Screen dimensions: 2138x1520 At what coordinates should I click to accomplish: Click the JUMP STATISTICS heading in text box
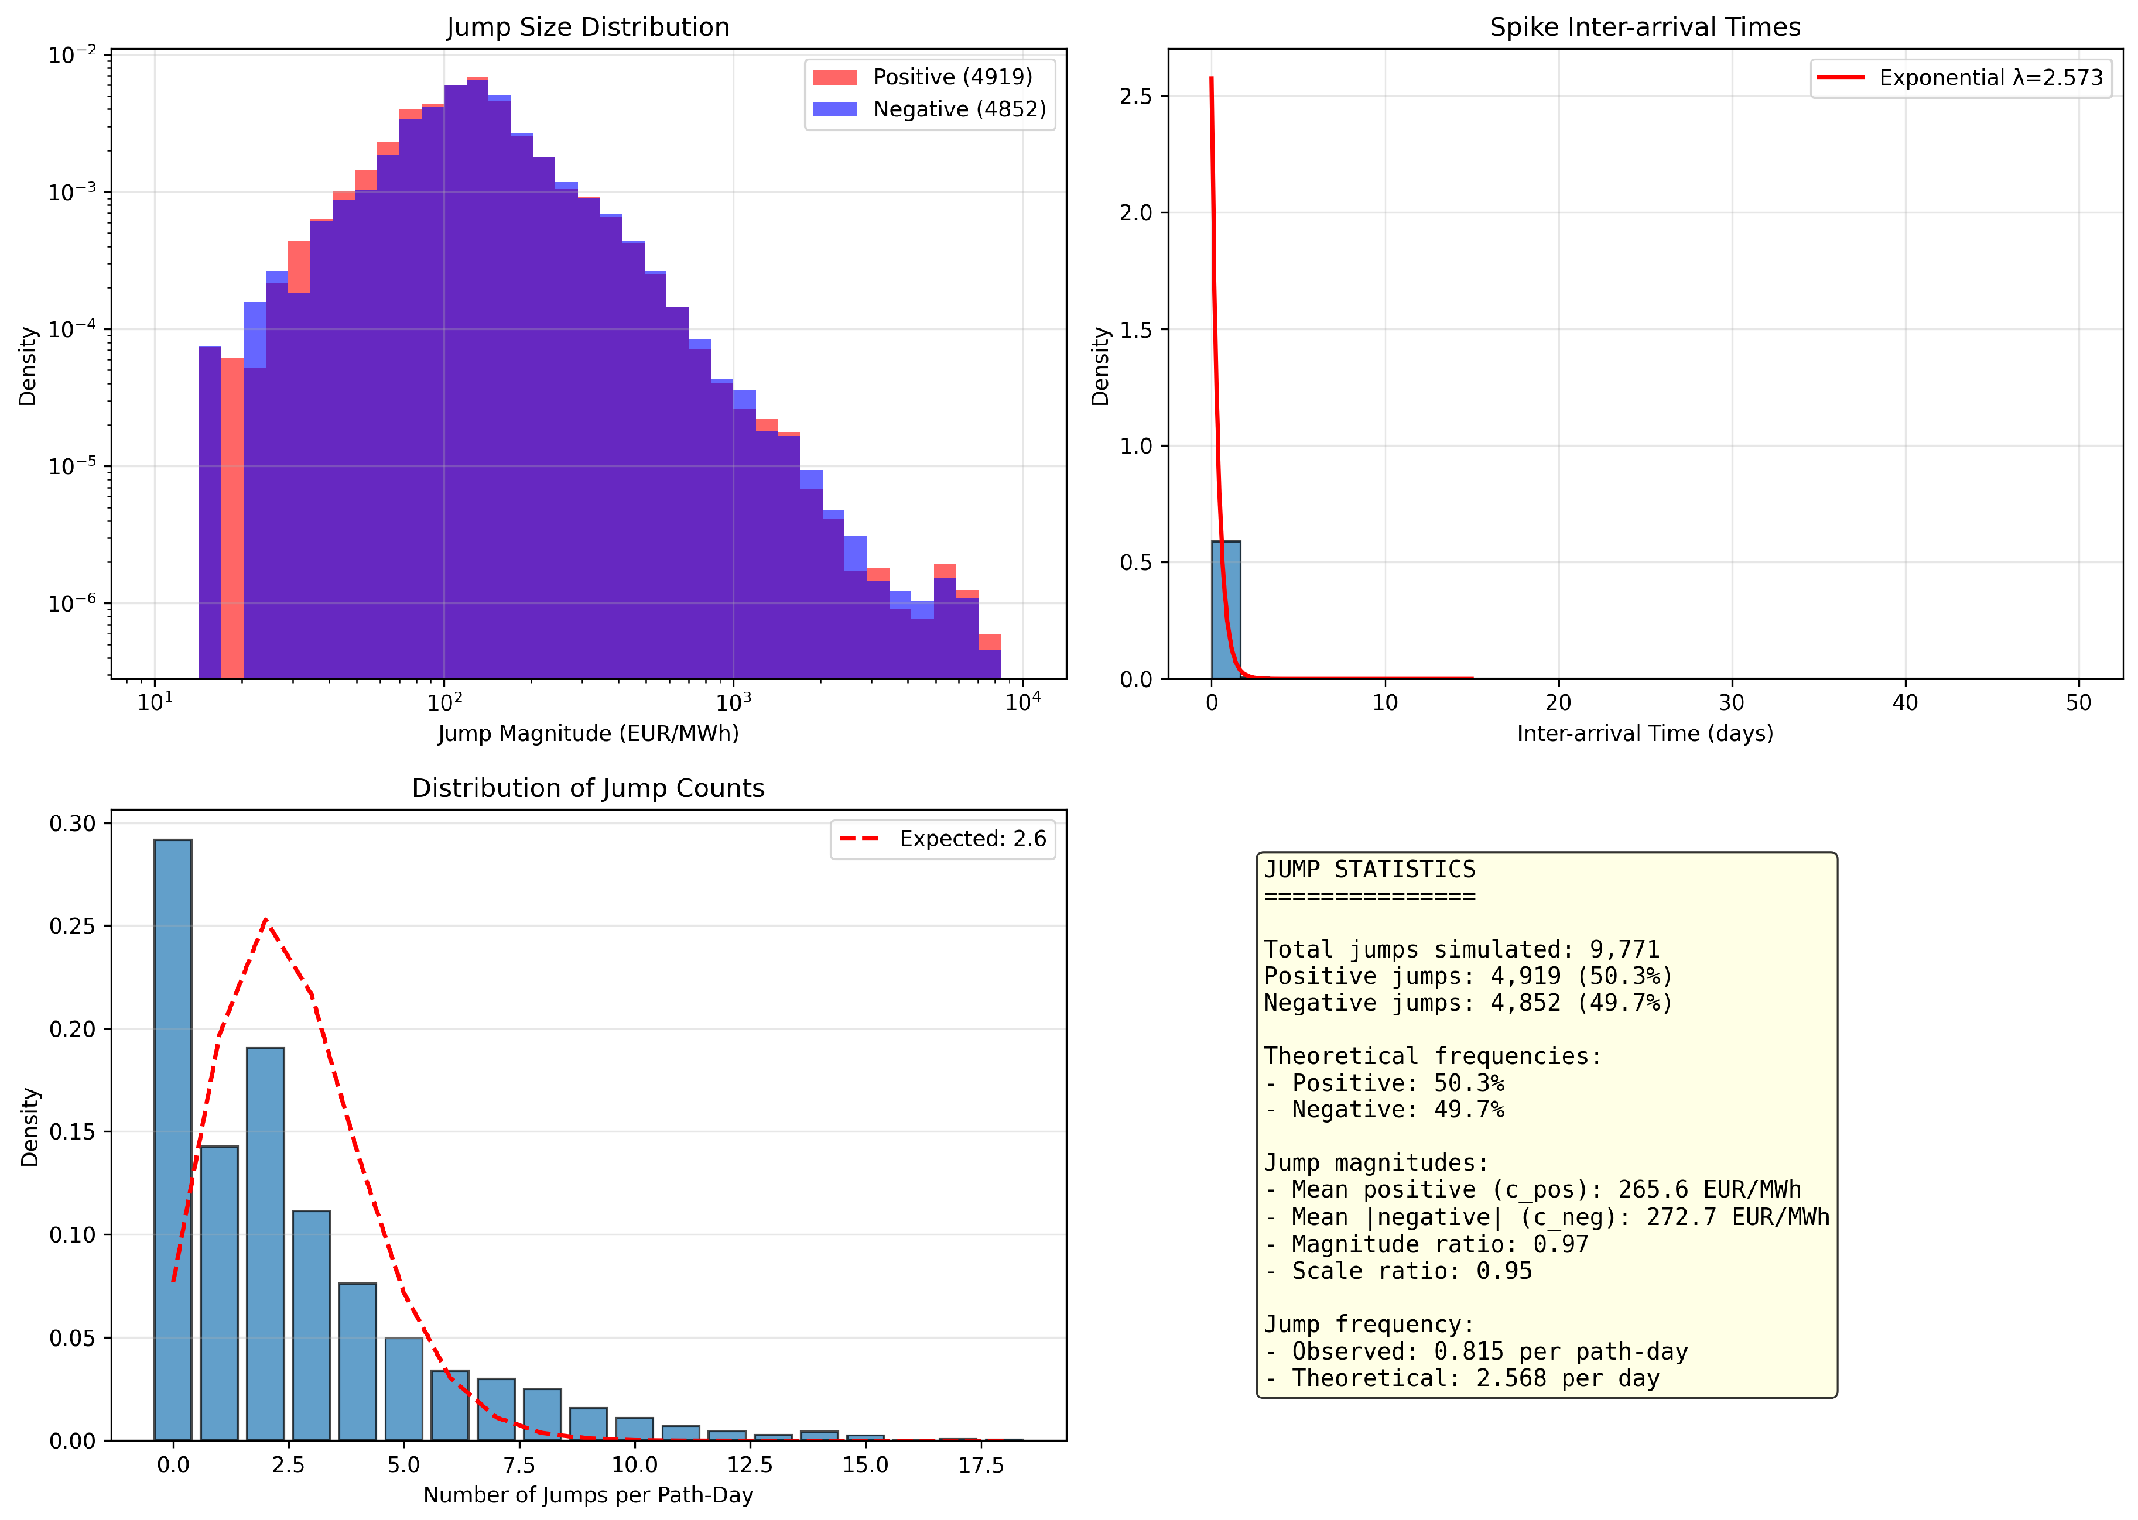tap(1369, 870)
